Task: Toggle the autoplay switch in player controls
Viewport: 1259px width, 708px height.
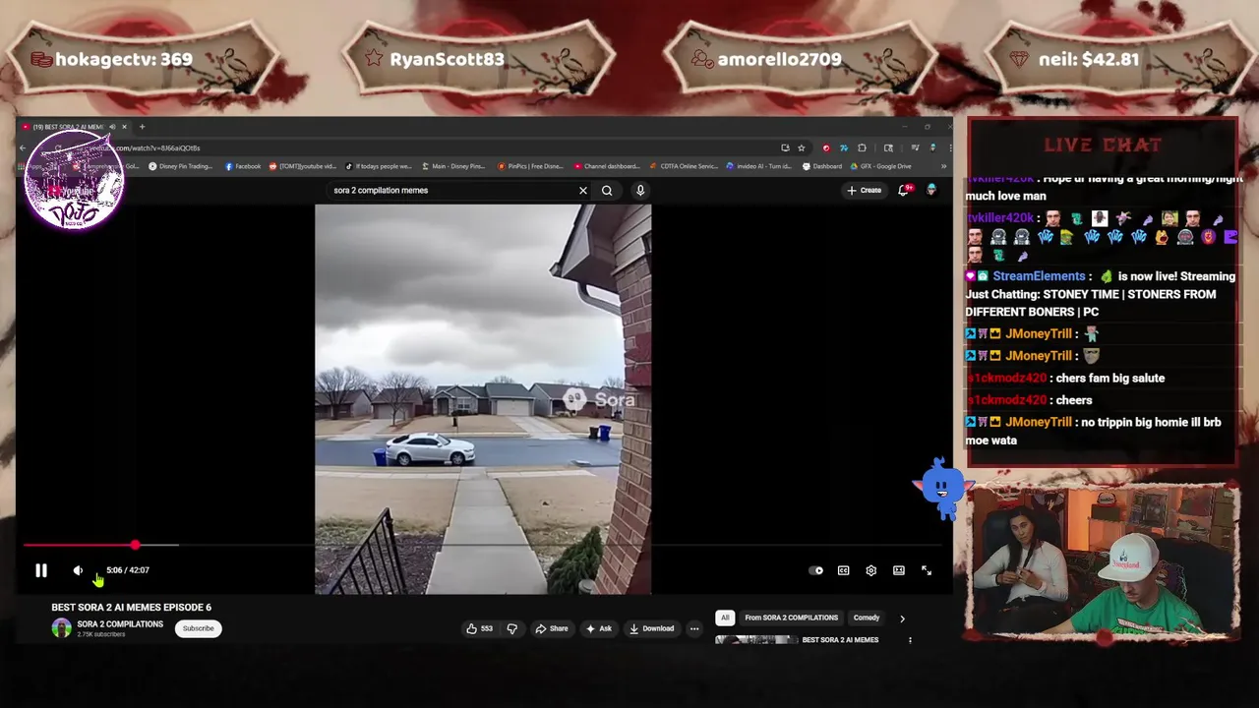Action: click(815, 570)
